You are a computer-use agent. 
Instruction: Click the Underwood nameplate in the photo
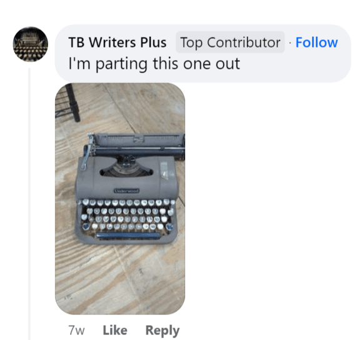(x=126, y=191)
